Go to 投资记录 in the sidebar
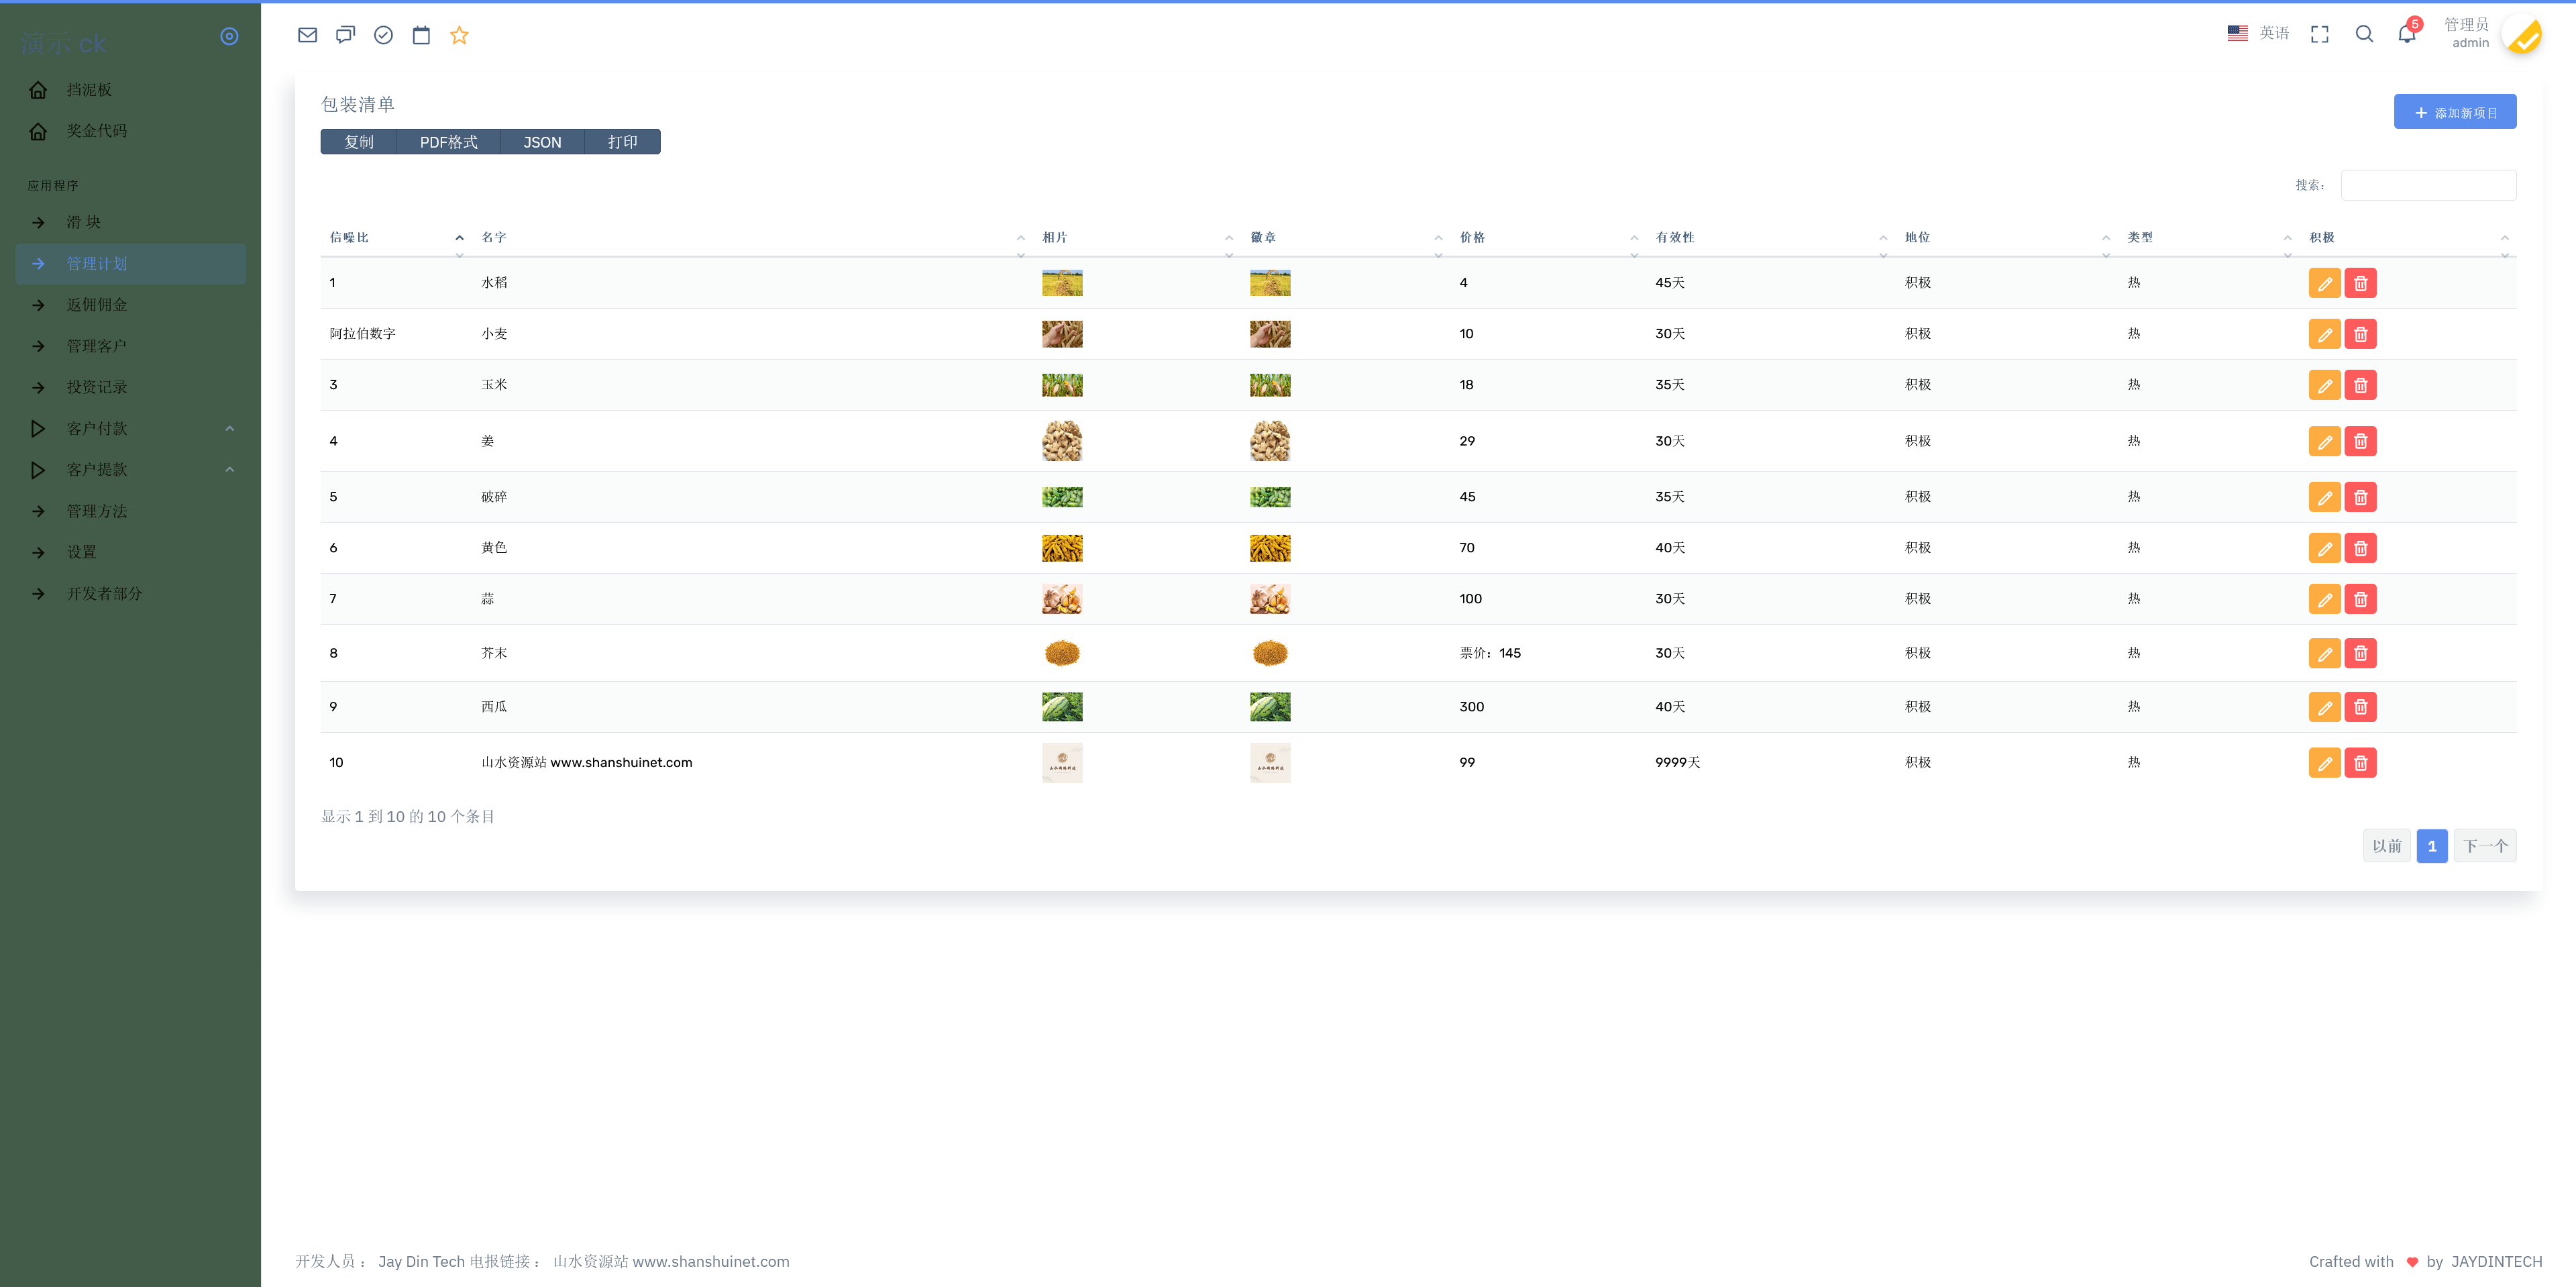The height and width of the screenshot is (1287, 2576). pyautogui.click(x=96, y=387)
